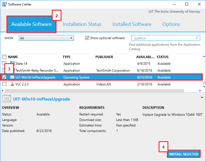Toggle the select-all checkbox in header
The height and width of the screenshot is (162, 206).
[4, 57]
